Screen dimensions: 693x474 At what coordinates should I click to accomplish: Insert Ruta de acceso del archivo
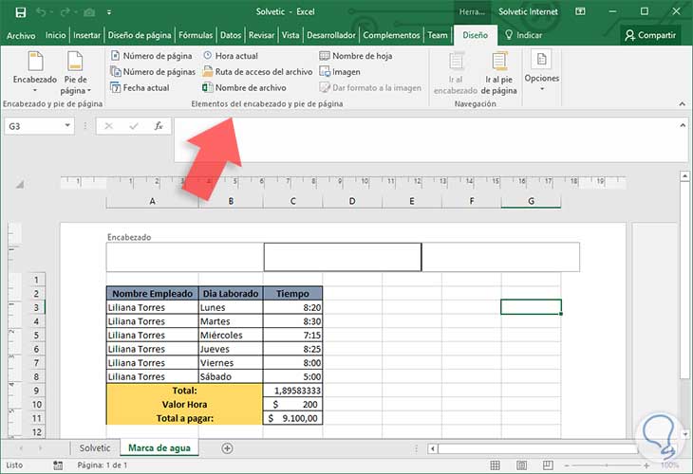pos(257,71)
